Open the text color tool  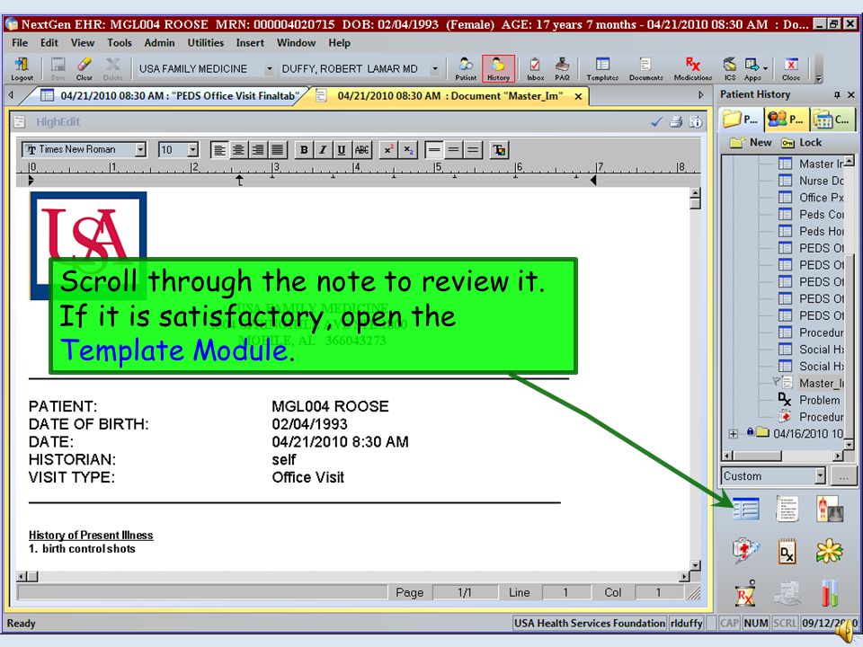pos(499,150)
